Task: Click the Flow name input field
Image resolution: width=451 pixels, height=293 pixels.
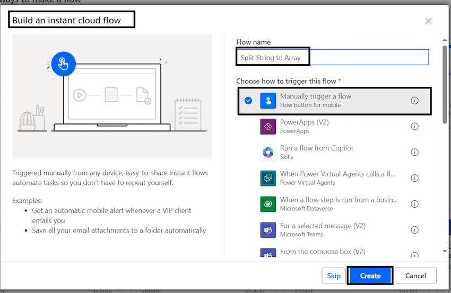Action: (x=333, y=57)
